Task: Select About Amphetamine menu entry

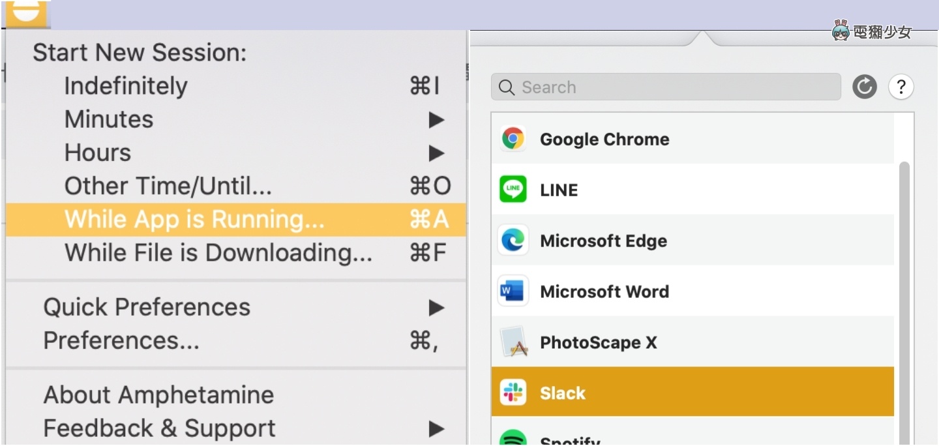Action: pos(158,395)
